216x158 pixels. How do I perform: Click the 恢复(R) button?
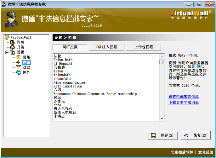coord(196,135)
